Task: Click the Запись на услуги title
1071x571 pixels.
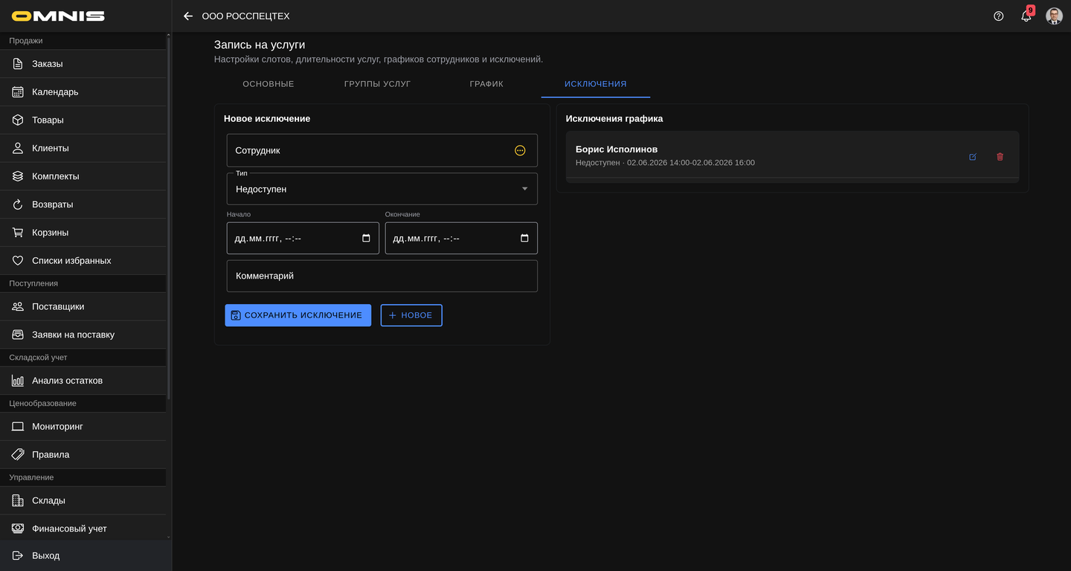Action: tap(260, 45)
